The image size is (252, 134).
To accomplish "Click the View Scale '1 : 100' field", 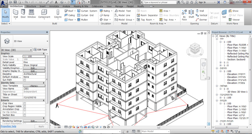I will point(34,56).
